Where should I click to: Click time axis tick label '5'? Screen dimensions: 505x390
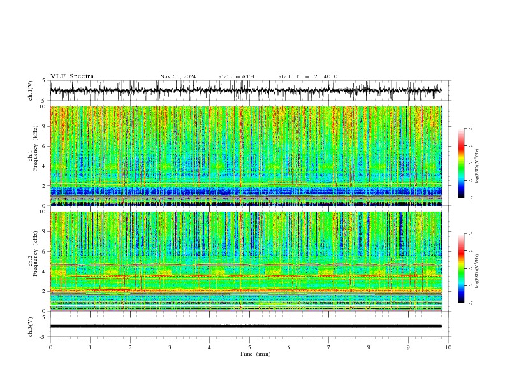click(249, 347)
